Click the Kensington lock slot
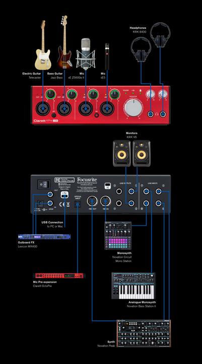This screenshot has width=202, height=364. (x=107, y=185)
